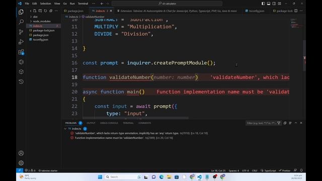The height and width of the screenshot is (181, 322).
Task: Select the Comments panel tab
Action: (x=144, y=123)
